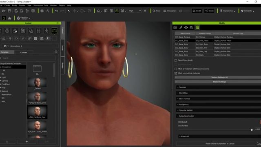Choose the Select arrow tool

click(69, 11)
